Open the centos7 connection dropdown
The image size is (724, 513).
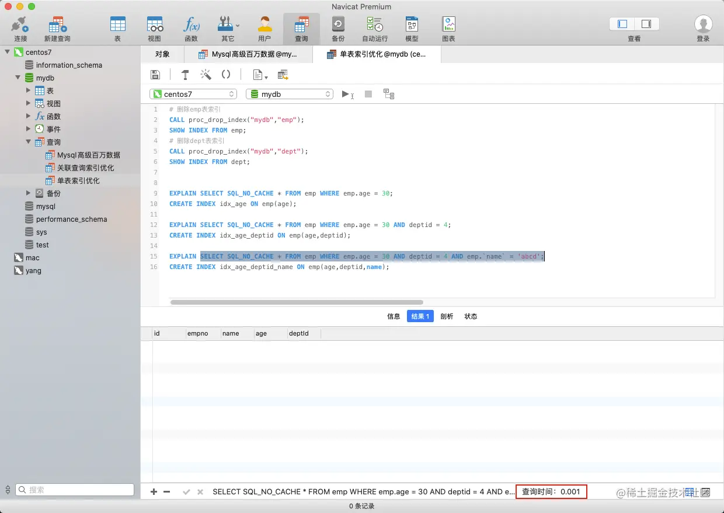(193, 94)
